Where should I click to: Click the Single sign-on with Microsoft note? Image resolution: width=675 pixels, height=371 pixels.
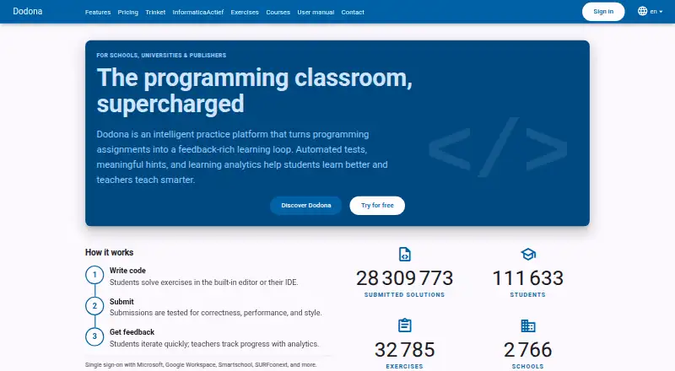[x=201, y=364]
